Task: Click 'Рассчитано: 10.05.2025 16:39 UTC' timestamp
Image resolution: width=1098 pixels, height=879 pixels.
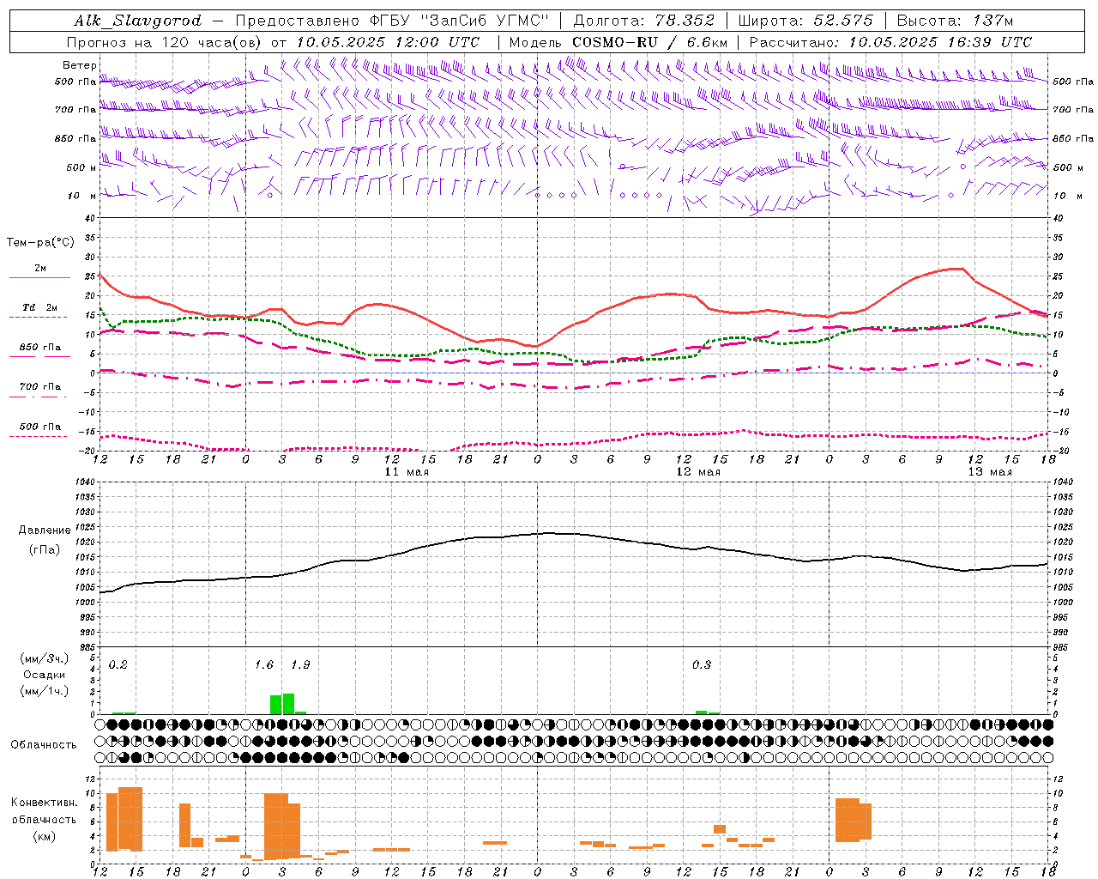Action: pyautogui.click(x=890, y=42)
